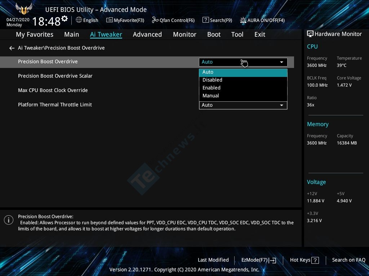The image size is (369, 276).
Task: Open the Tool tab
Action: pos(237,34)
